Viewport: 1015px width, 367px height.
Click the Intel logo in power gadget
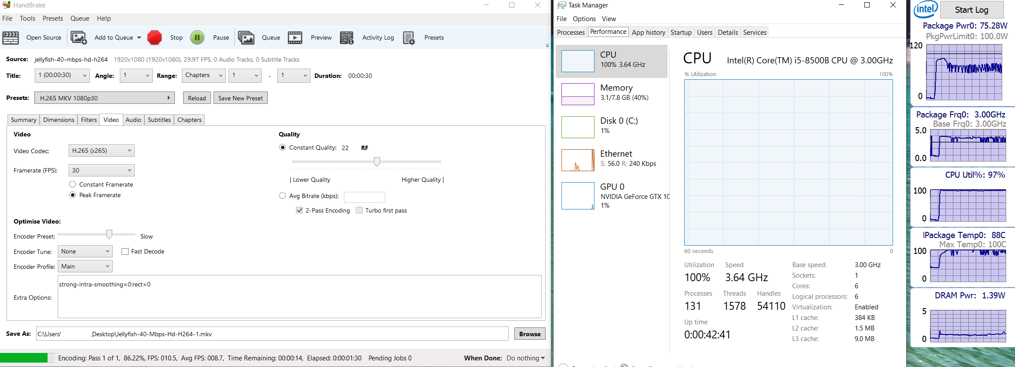[x=926, y=9]
